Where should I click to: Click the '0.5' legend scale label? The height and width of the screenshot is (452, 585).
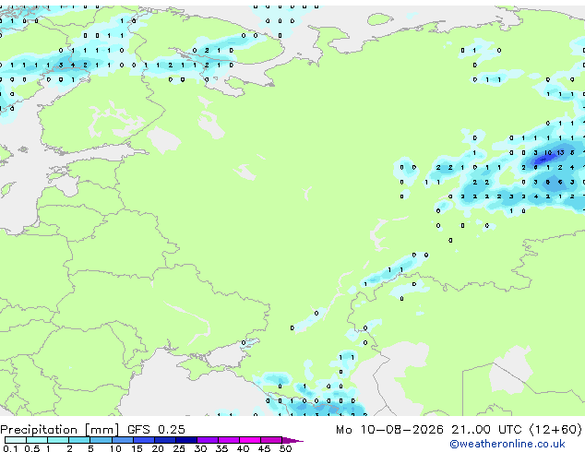pos(31,448)
